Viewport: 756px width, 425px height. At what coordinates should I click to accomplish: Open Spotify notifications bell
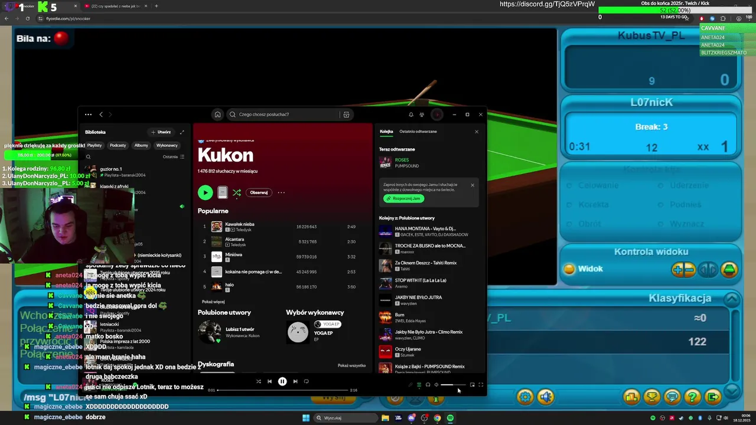click(411, 115)
